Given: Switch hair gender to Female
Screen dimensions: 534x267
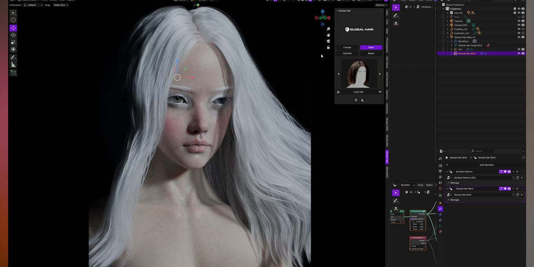Looking at the screenshot, I should coord(347,47).
